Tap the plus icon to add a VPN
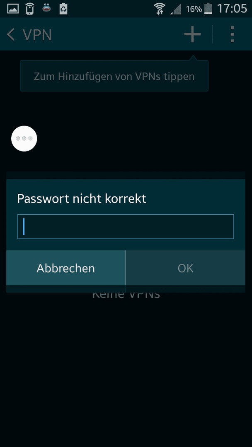252x447 pixels. click(x=192, y=34)
